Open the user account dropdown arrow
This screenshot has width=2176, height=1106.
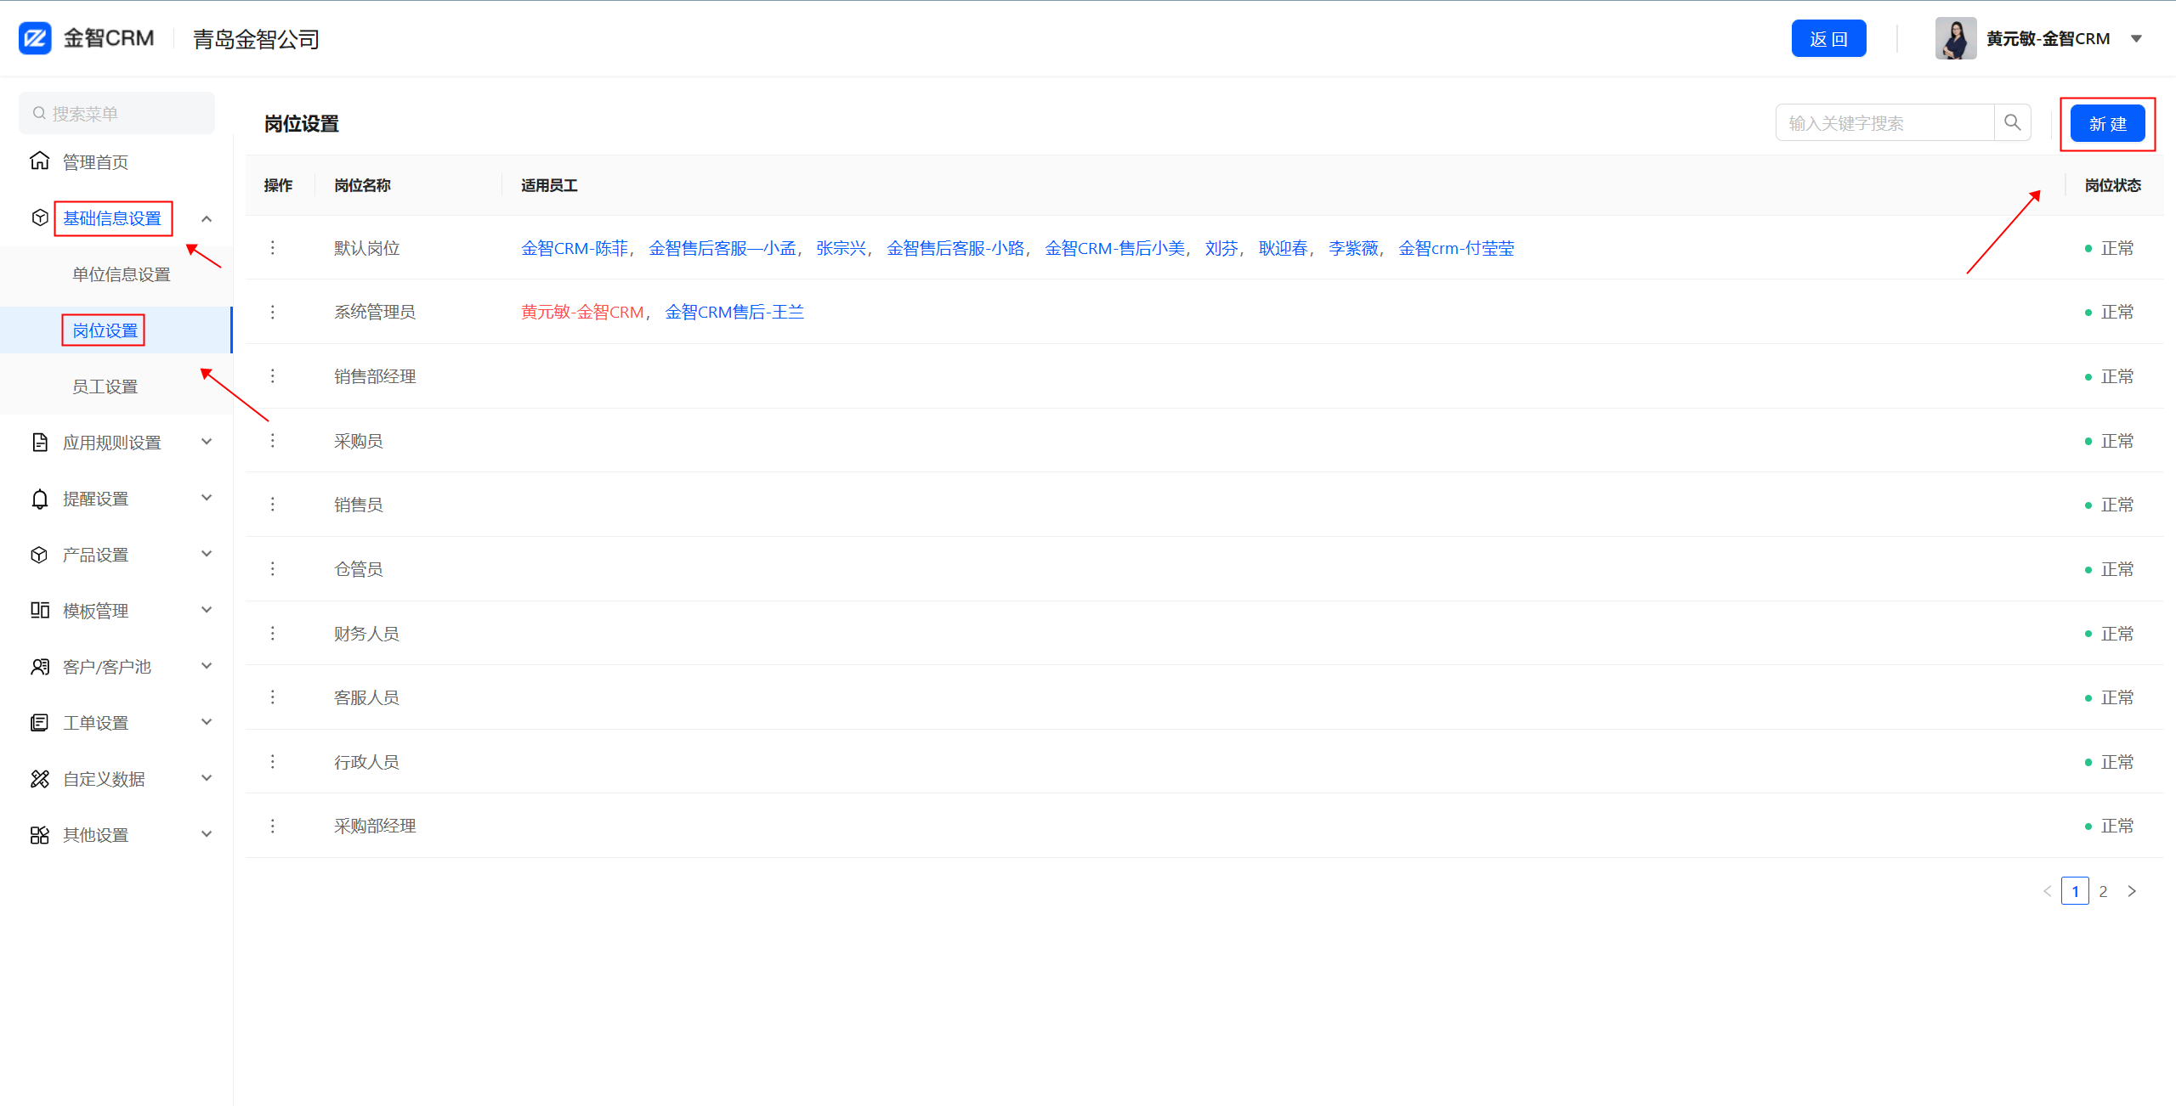click(2136, 38)
